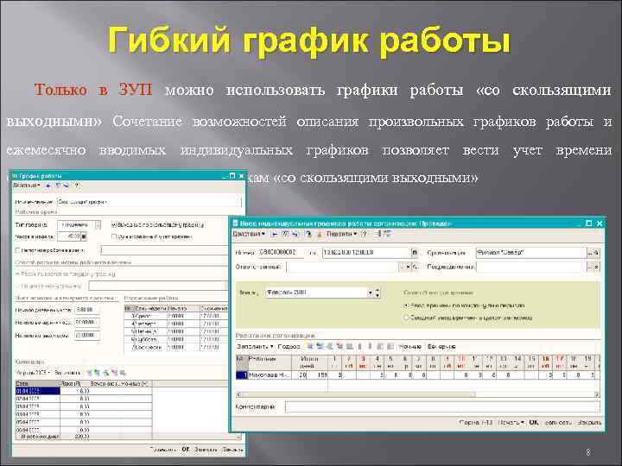Click select button of Ответственный field
This screenshot has height=466, width=622.
click(x=402, y=267)
